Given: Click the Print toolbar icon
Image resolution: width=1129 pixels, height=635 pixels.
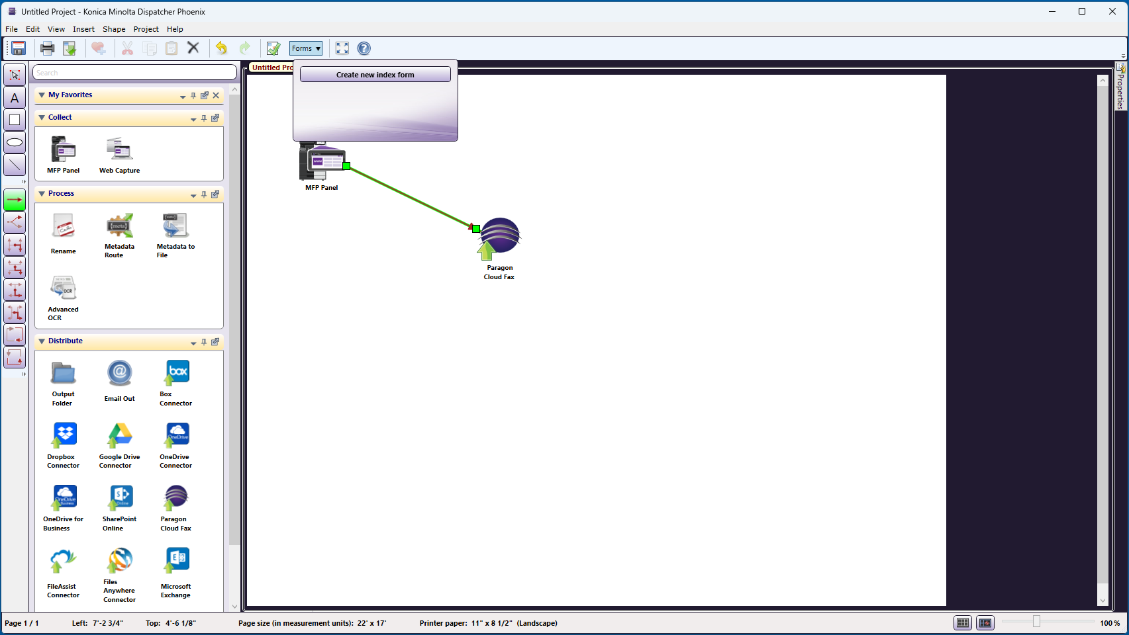Looking at the screenshot, I should point(48,48).
